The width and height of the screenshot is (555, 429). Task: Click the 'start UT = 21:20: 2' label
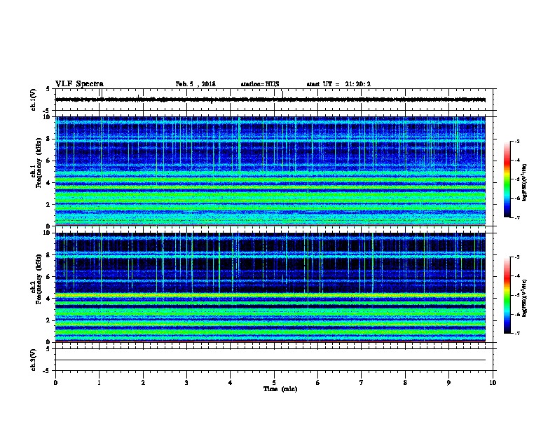[x=338, y=84]
